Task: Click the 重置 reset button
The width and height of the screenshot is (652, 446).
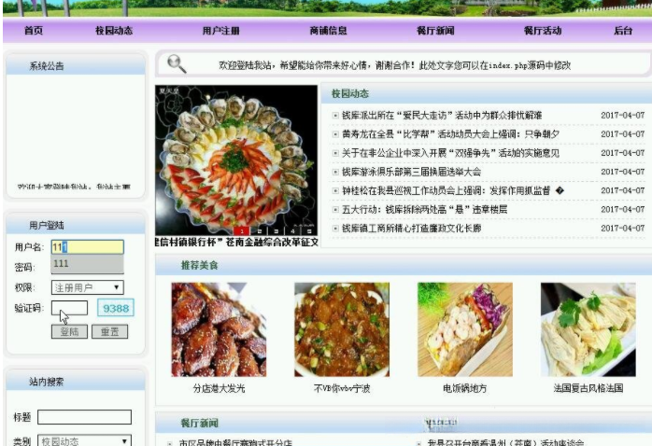Action: coord(110,331)
